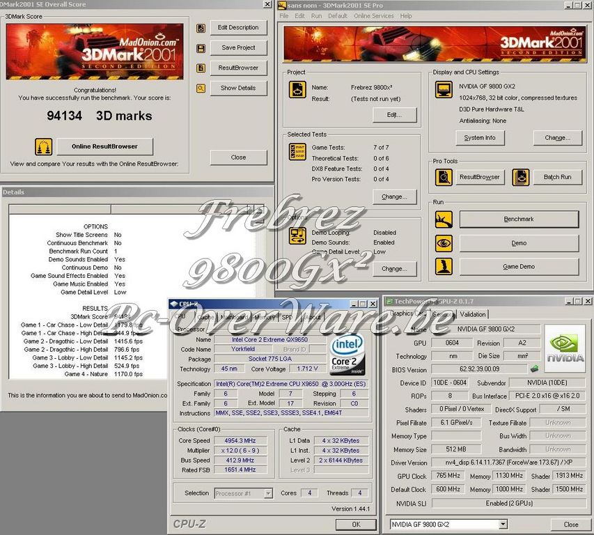
Task: Click the Pro Tools ResultBrowser button
Action: point(480,177)
